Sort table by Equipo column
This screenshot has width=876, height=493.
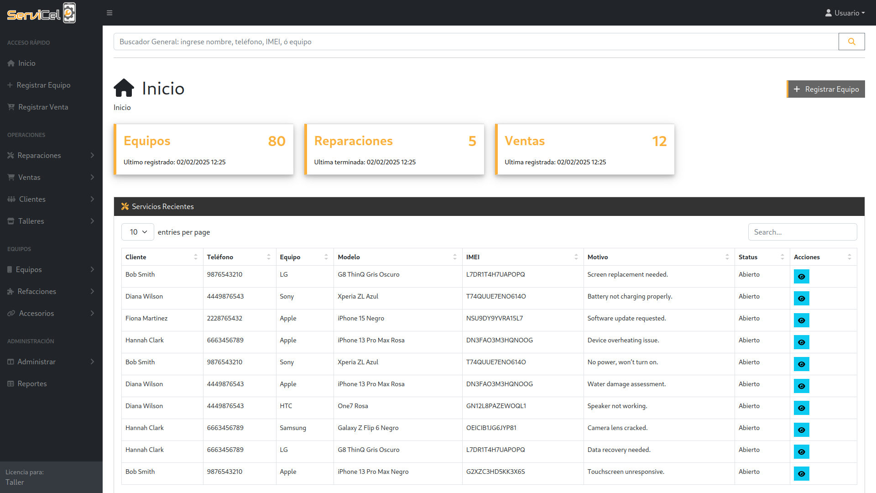(305, 257)
